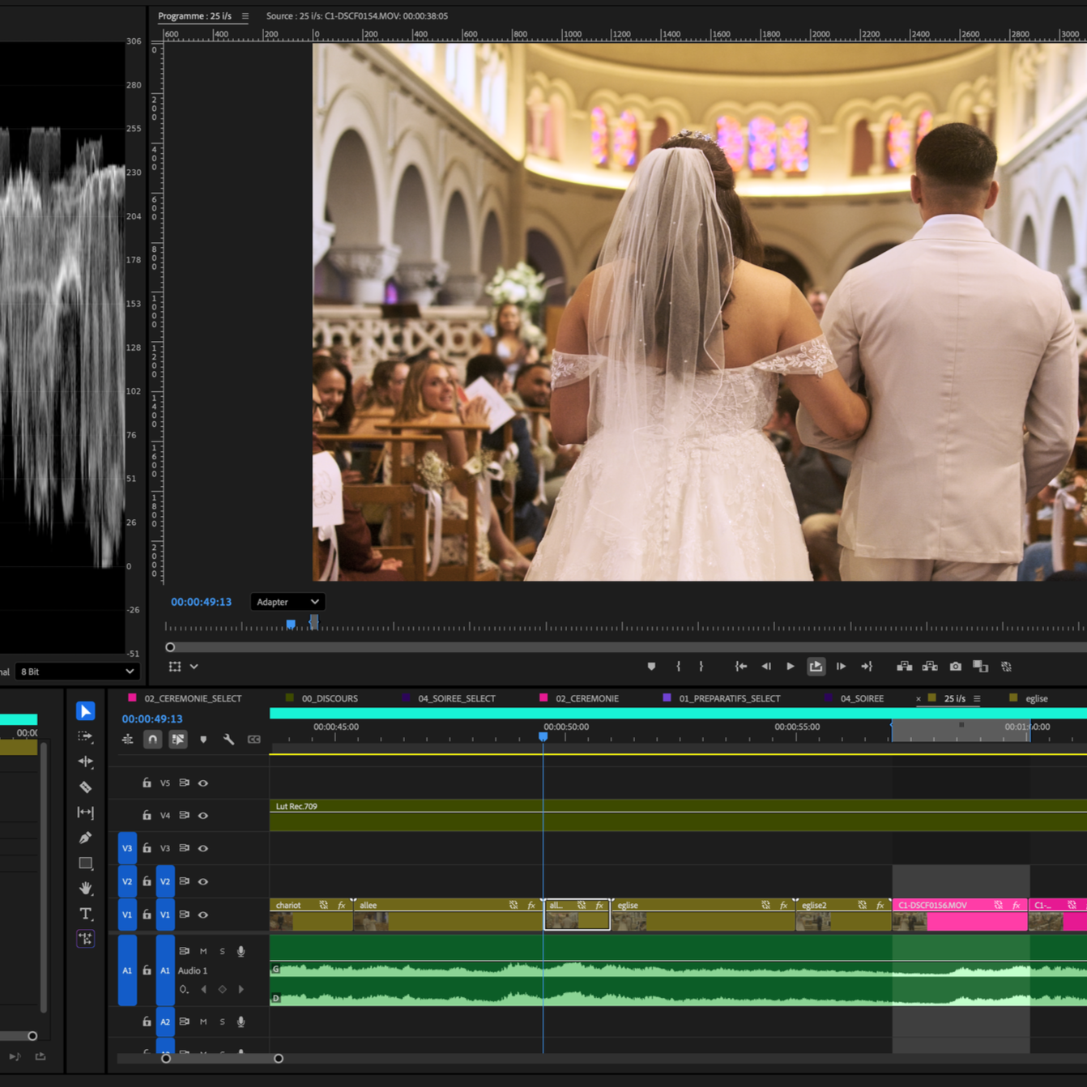
Task: Click the Add Marker button in Program monitor
Action: pos(651,667)
